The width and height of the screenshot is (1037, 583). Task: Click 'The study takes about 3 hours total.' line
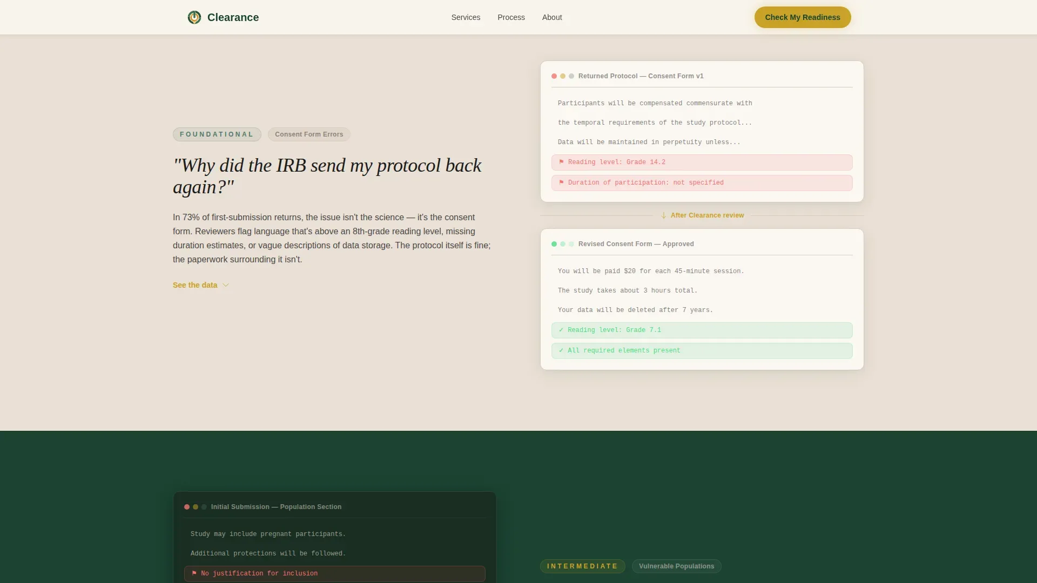(x=628, y=290)
